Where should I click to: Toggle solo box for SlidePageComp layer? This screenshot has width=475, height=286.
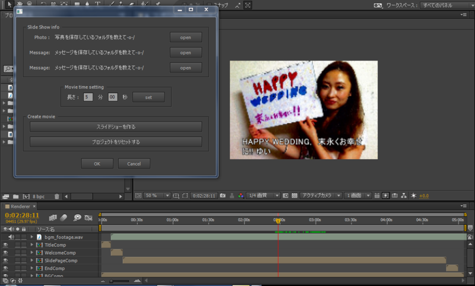(18, 260)
